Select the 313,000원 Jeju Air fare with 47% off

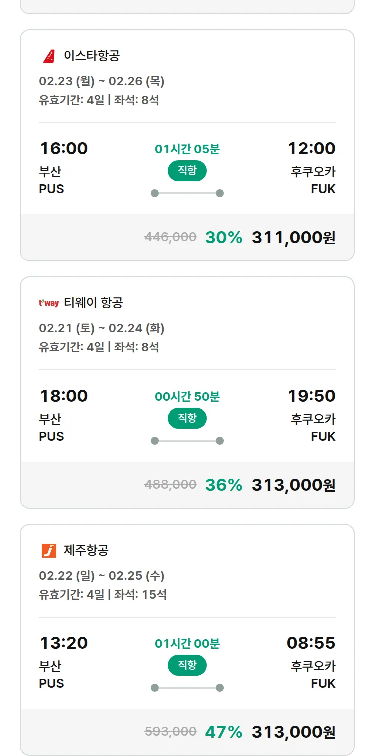293,732
